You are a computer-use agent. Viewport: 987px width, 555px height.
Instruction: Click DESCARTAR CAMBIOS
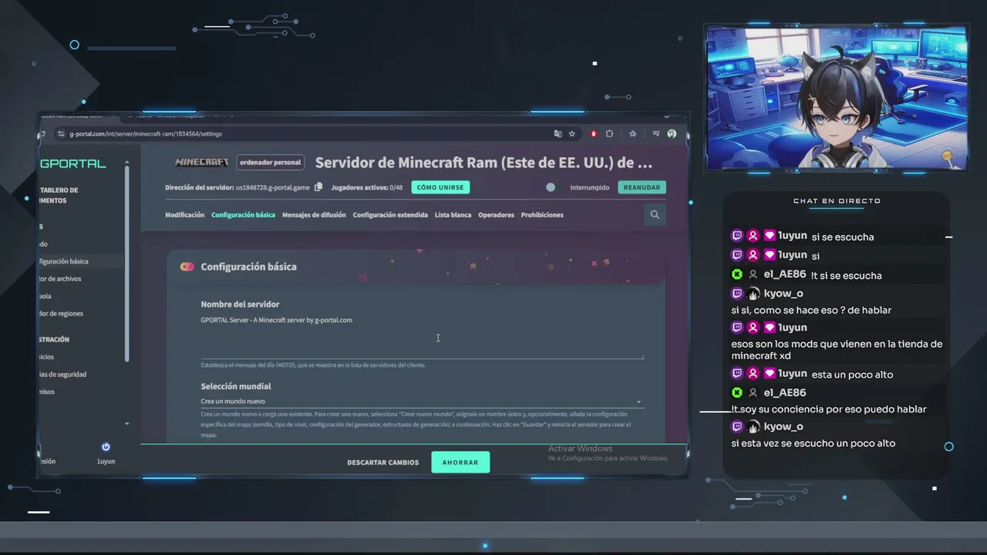click(x=382, y=462)
